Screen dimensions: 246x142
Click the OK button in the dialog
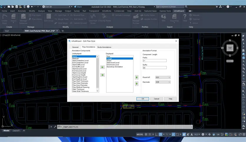(143, 99)
